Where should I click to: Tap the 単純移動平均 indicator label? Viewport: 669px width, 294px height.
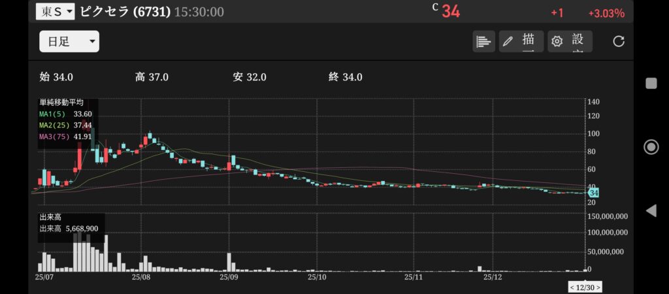point(61,103)
